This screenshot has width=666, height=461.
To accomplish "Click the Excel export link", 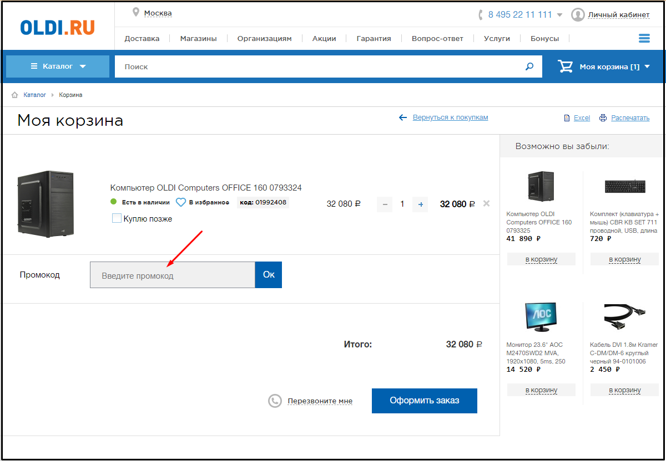I will [x=582, y=118].
